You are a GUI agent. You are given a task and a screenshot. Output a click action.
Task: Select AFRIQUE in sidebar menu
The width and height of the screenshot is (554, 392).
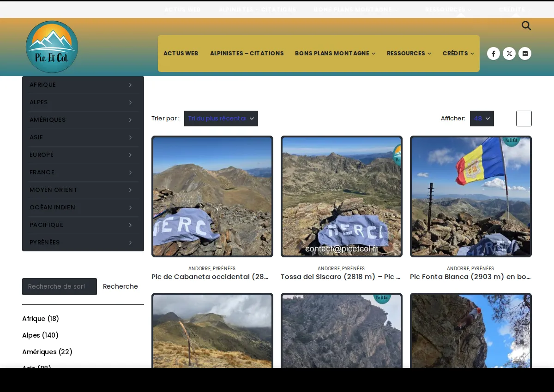(x=42, y=85)
